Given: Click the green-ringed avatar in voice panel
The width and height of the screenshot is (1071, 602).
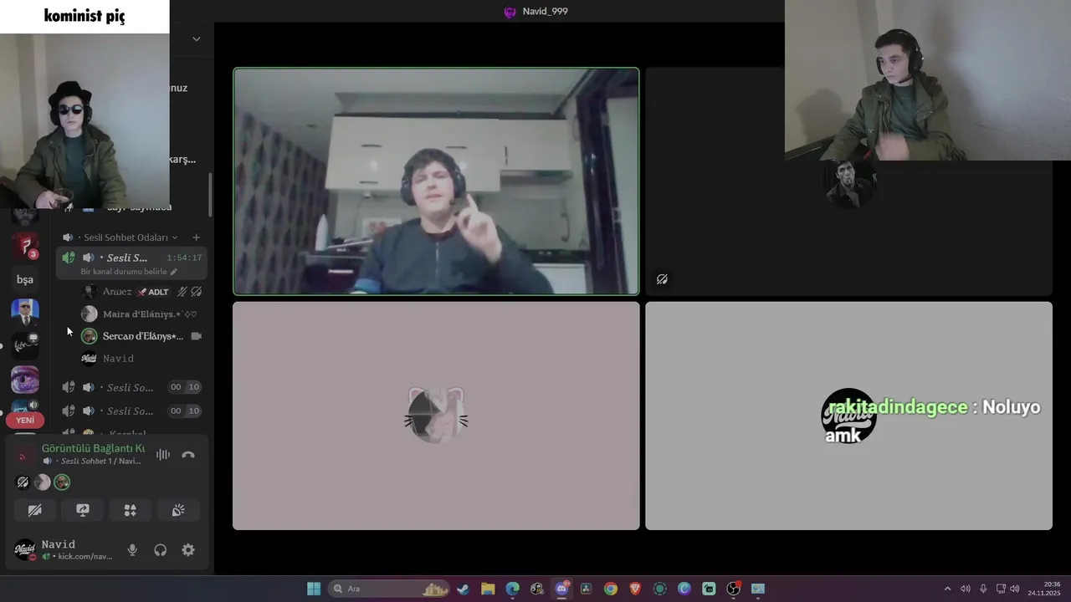Looking at the screenshot, I should pos(62,482).
